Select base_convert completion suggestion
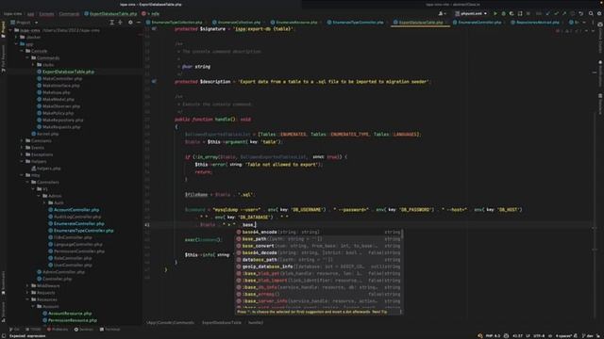This screenshot has width=604, height=339. tap(319, 246)
